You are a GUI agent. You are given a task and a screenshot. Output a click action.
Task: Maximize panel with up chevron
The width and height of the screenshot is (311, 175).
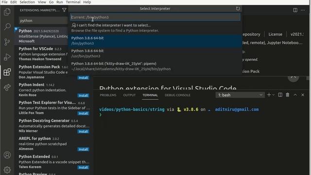point(295,95)
